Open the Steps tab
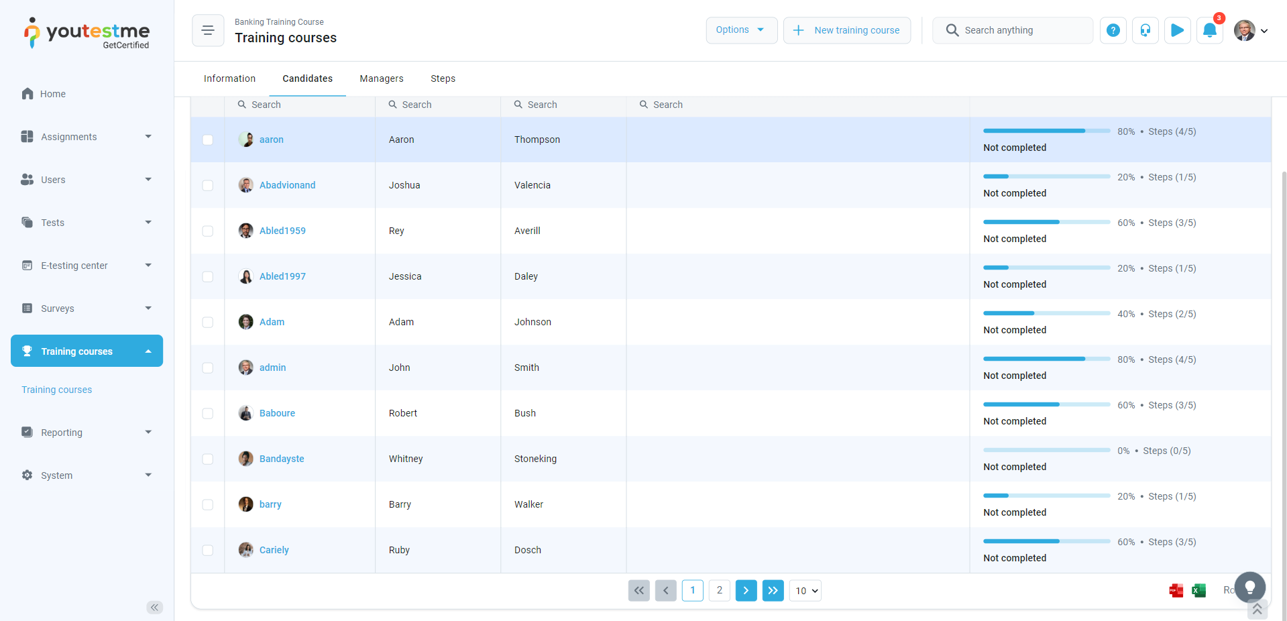Screen dimensions: 1287x621 (x=443, y=78)
